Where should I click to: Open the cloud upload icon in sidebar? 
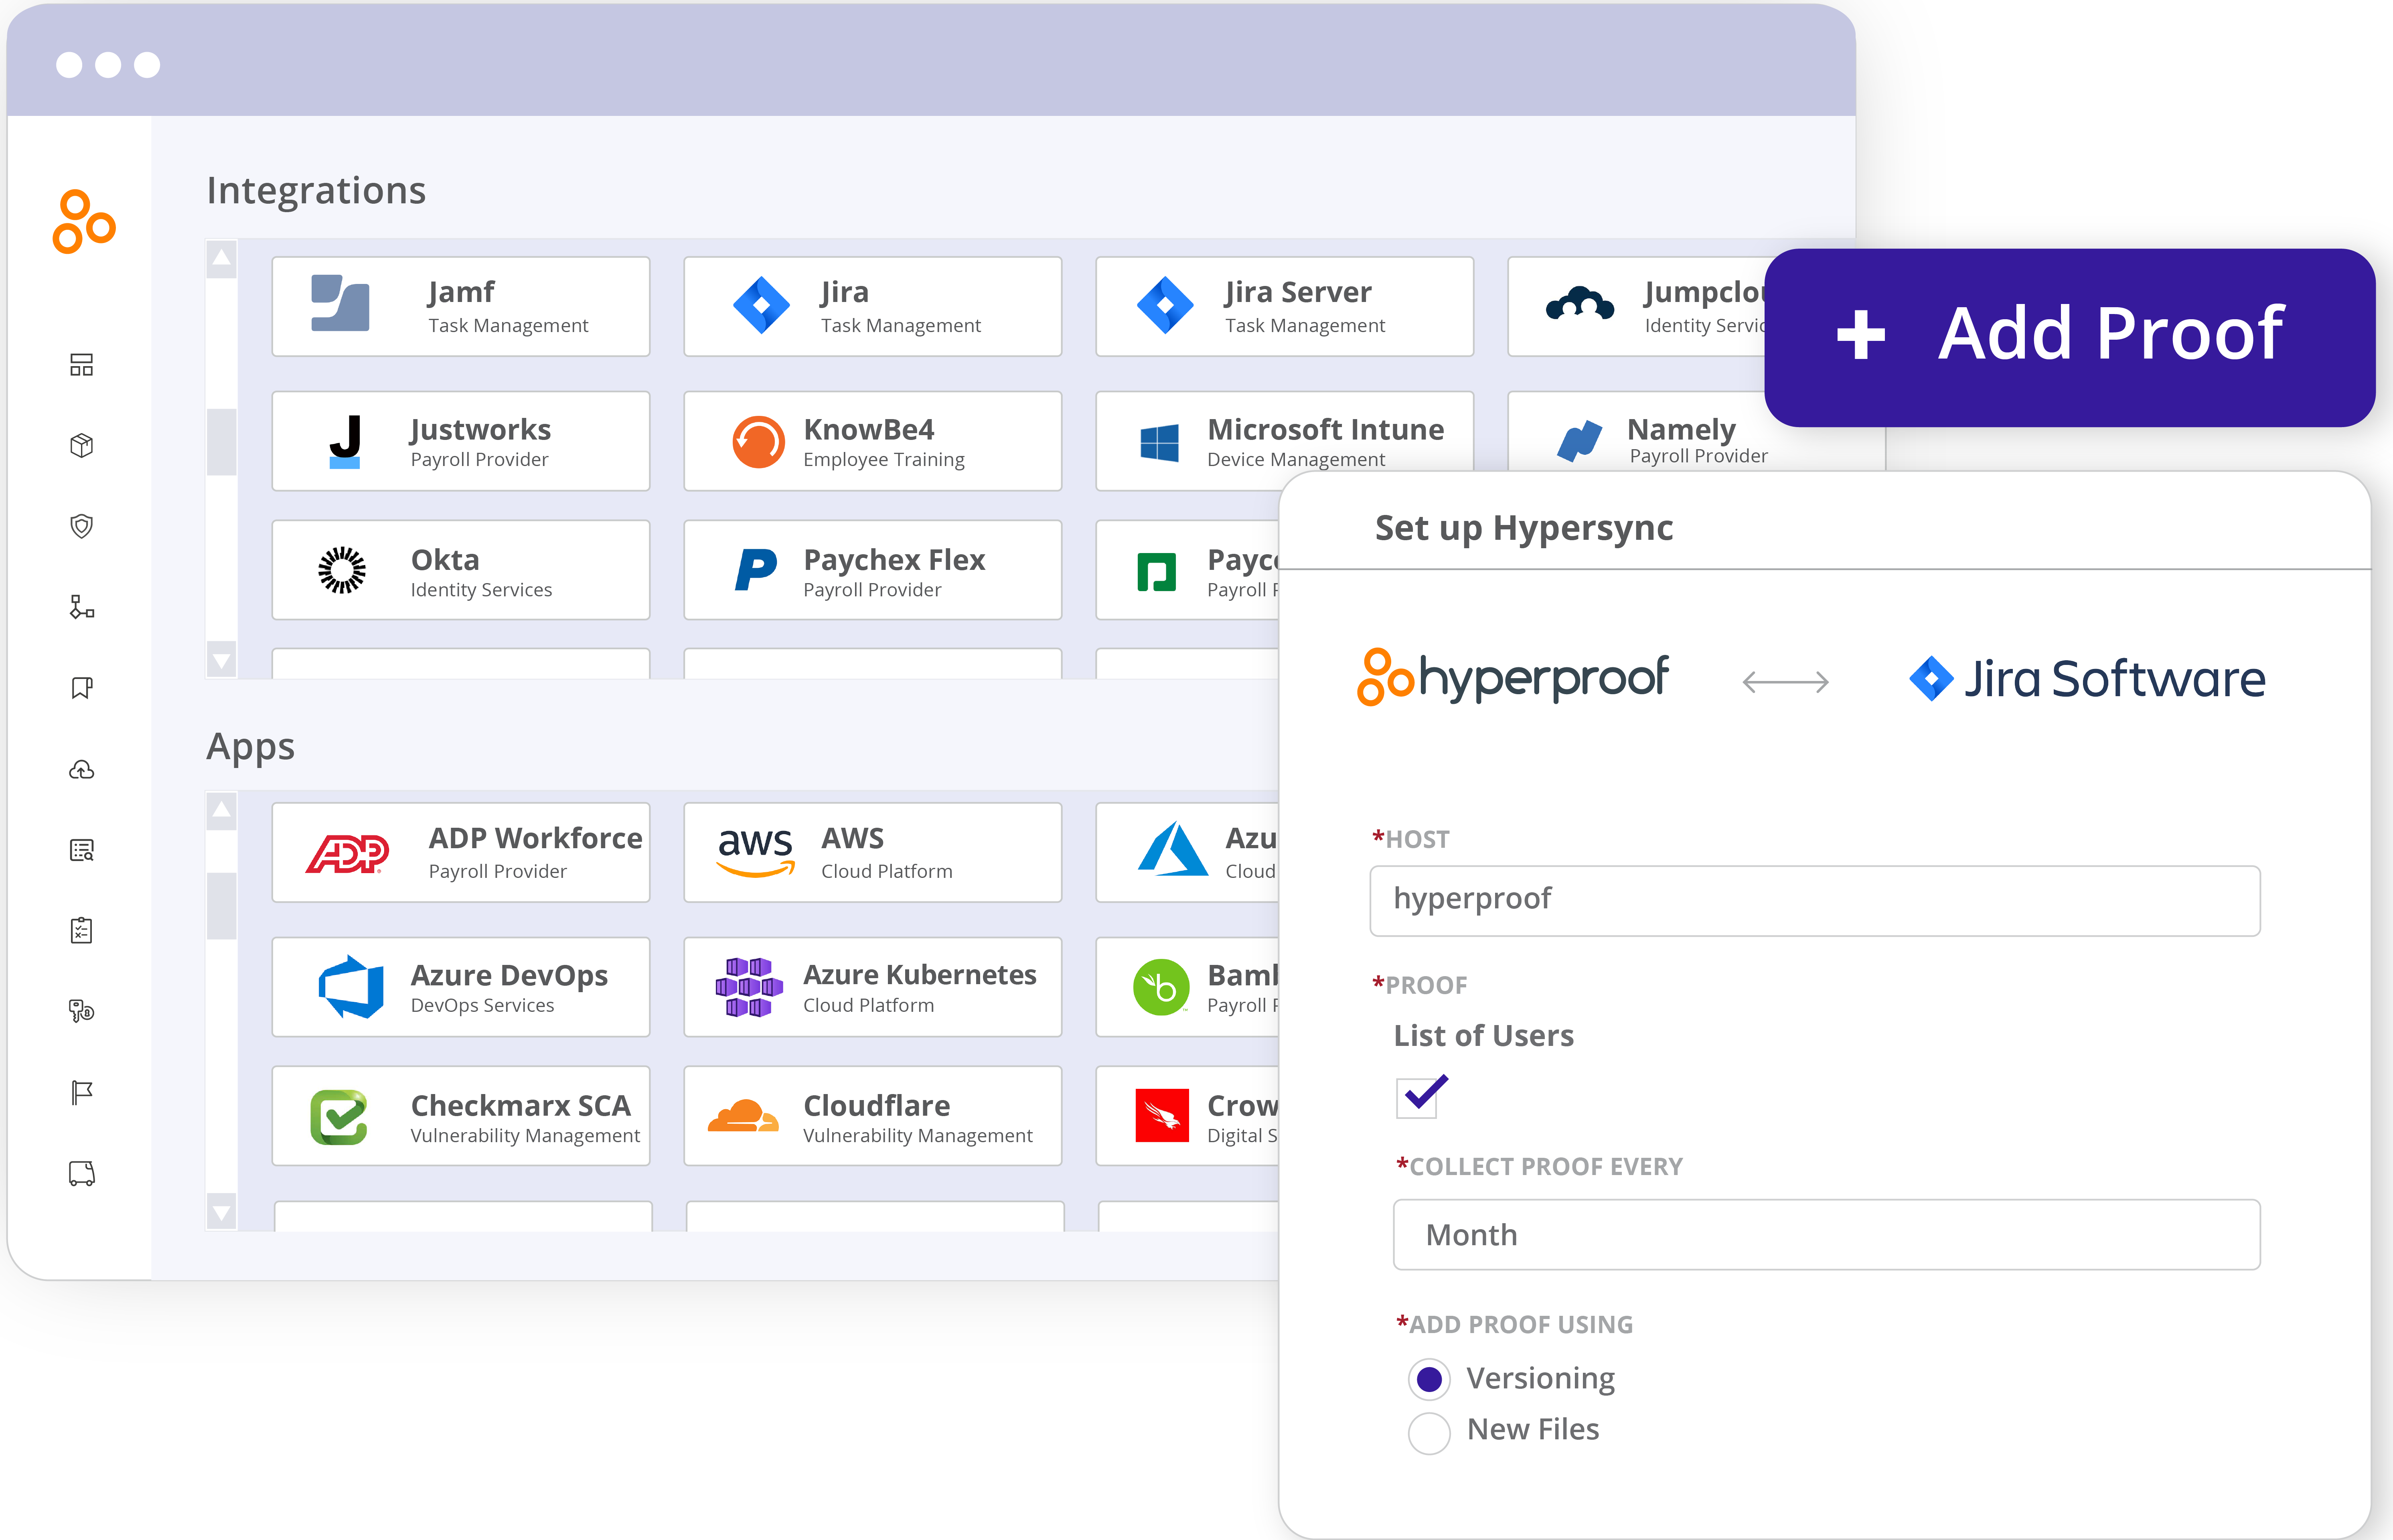click(82, 769)
